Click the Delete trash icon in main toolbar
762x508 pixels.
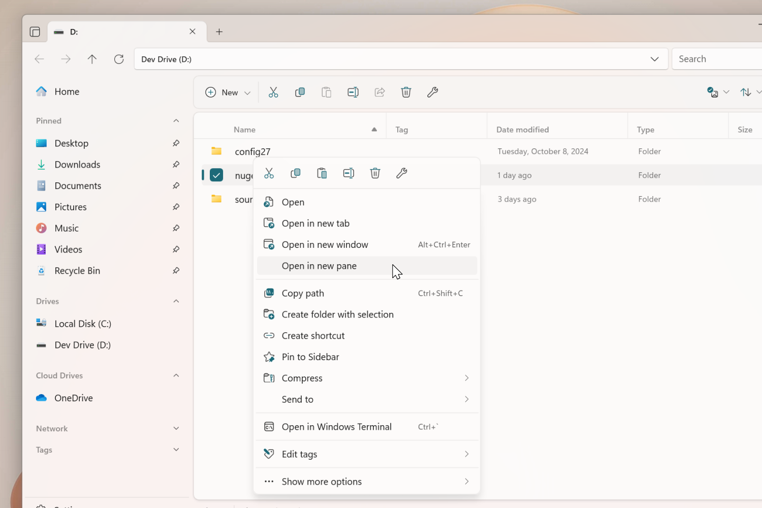click(x=406, y=92)
